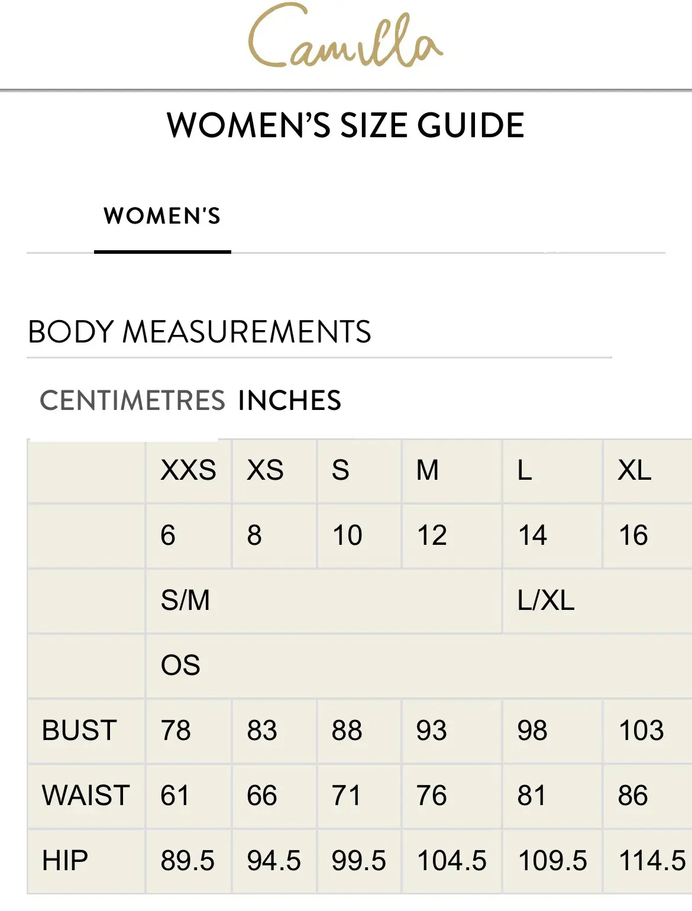Click waist value 71

pyautogui.click(x=347, y=796)
